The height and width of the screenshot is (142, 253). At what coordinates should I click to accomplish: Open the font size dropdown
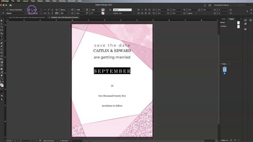[41, 10]
